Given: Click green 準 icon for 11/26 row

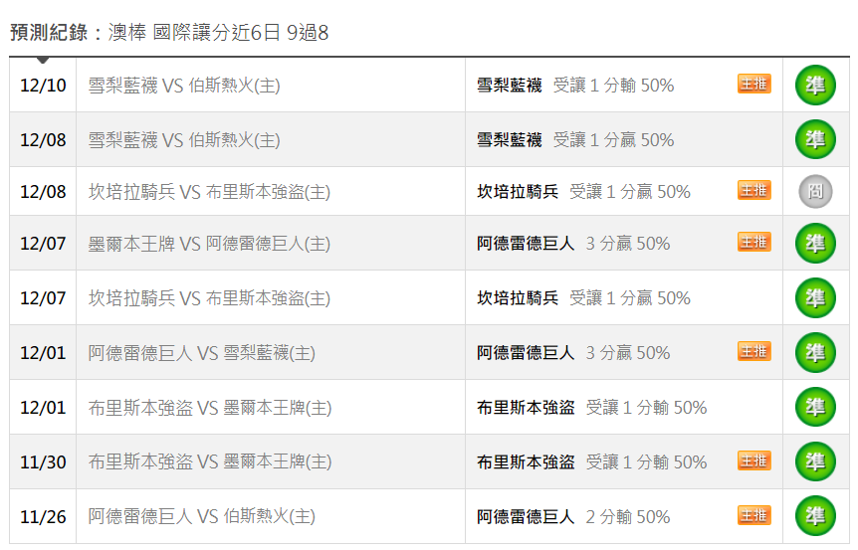Looking at the screenshot, I should pos(815,516).
